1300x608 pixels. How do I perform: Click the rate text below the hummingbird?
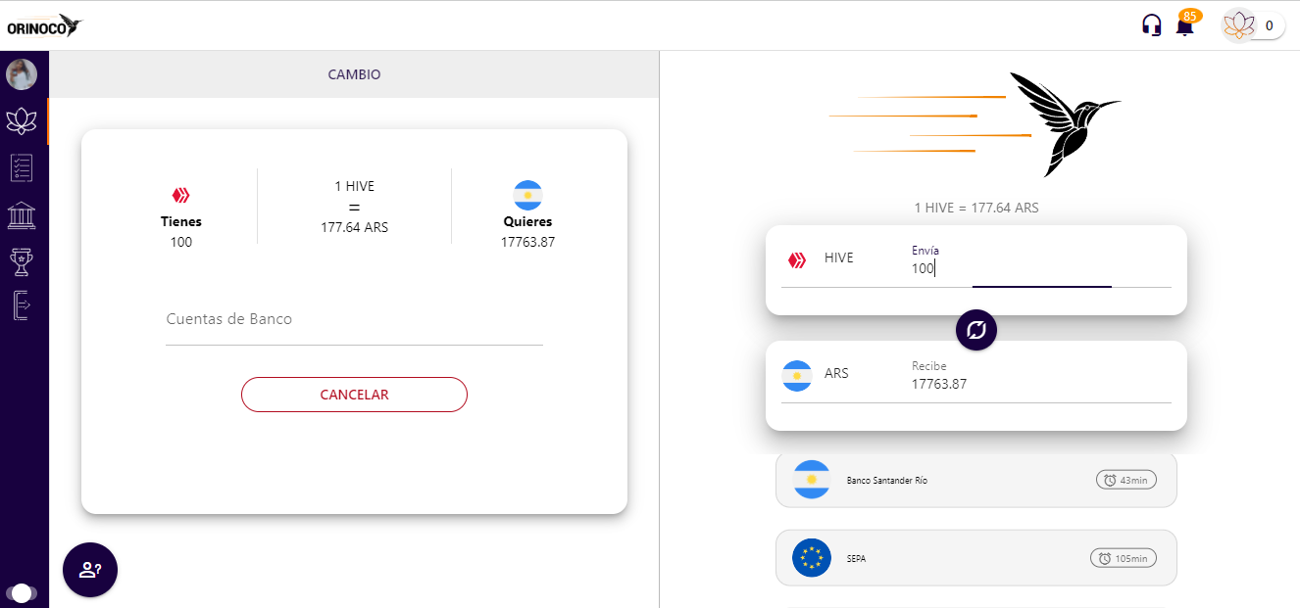[975, 208]
